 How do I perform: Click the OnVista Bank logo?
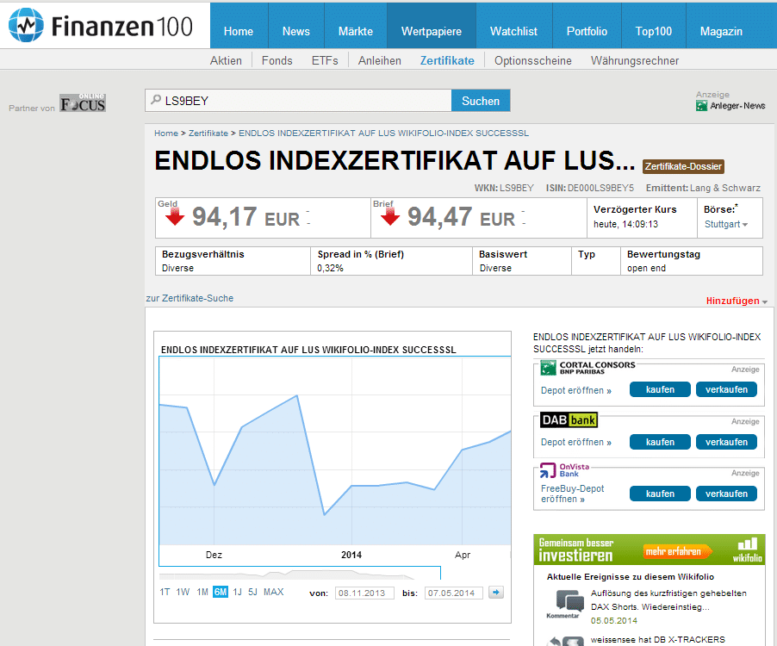tap(558, 469)
